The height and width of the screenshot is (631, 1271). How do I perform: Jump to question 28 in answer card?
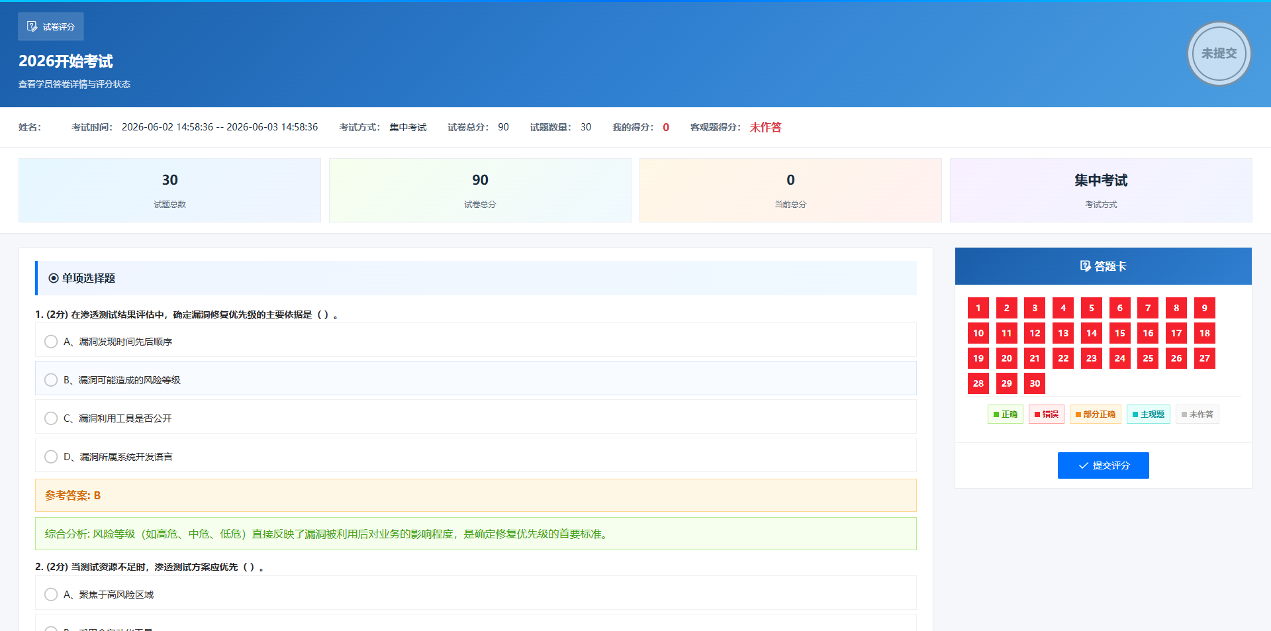click(978, 383)
